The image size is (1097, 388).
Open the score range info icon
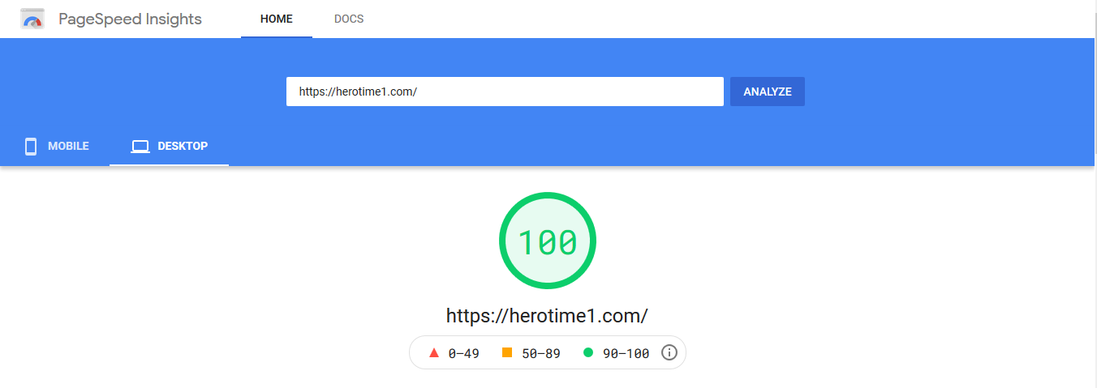click(669, 352)
